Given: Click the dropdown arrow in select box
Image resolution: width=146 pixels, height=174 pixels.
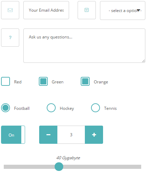Looking at the screenshot, I should click(x=138, y=10).
